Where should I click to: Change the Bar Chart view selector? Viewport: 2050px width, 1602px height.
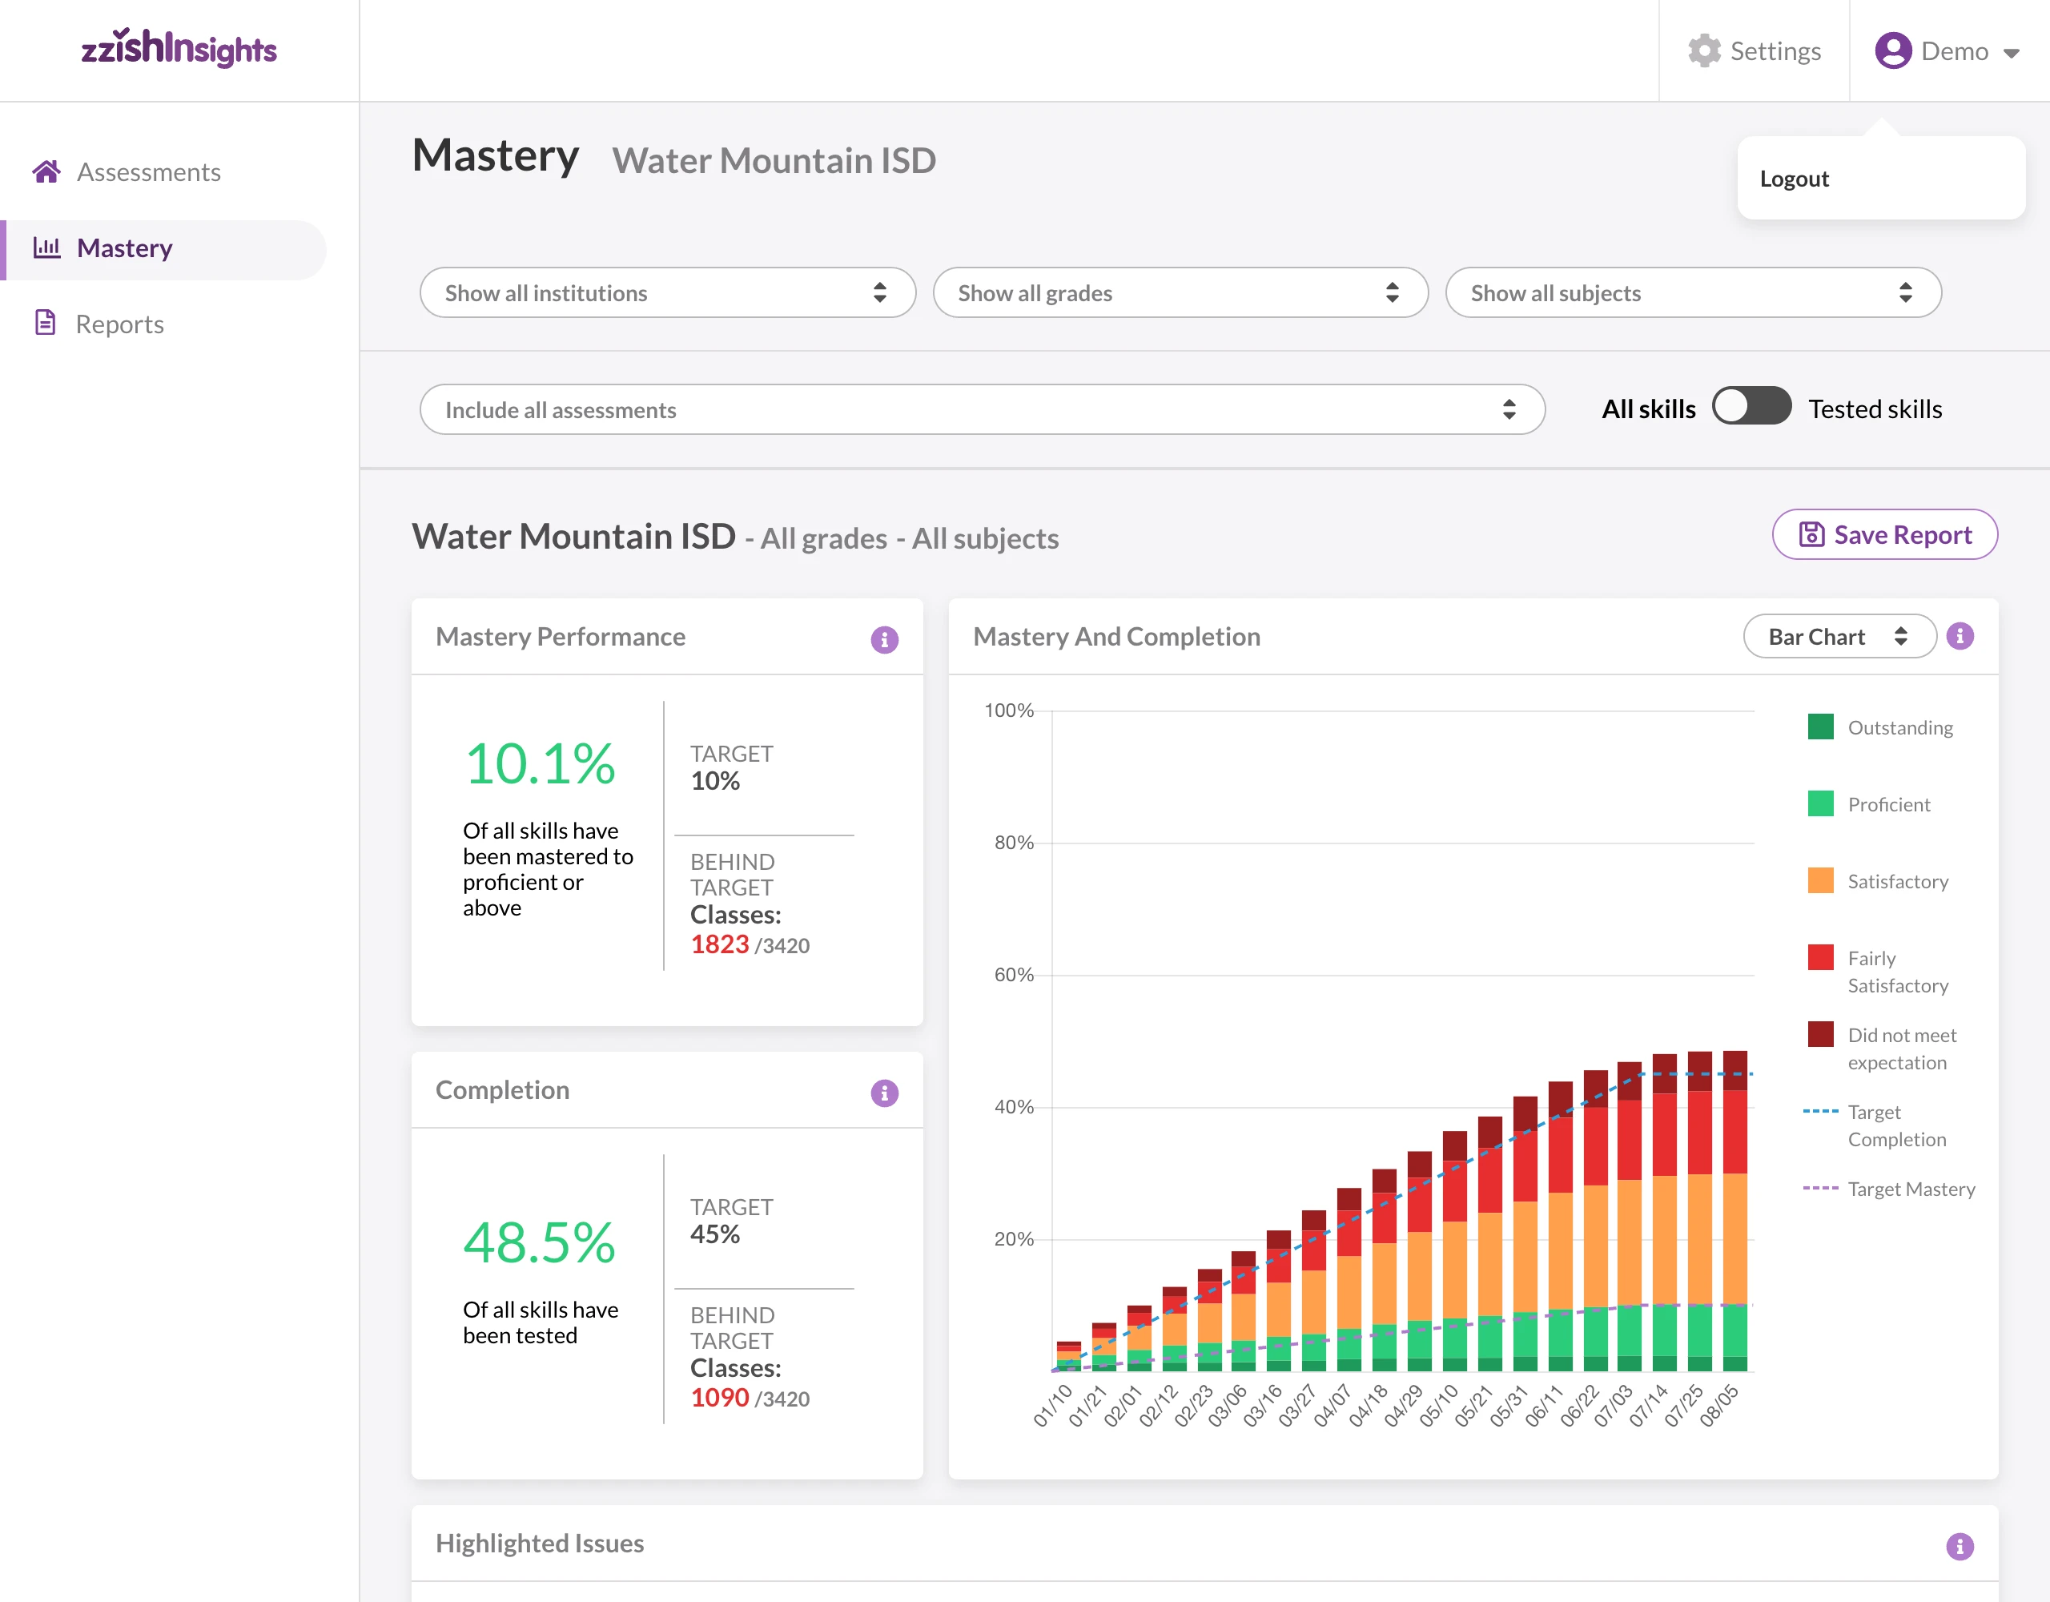pyautogui.click(x=1839, y=636)
